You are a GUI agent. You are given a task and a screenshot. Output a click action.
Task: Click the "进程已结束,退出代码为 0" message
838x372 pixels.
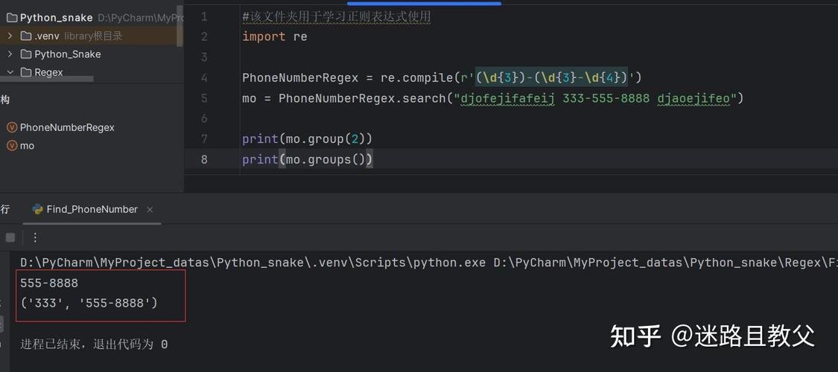(94, 344)
